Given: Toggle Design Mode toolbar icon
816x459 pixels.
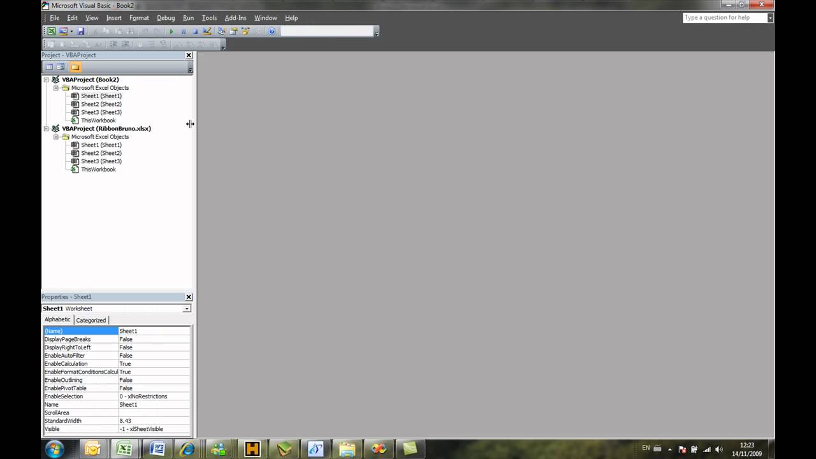Looking at the screenshot, I should 207,31.
